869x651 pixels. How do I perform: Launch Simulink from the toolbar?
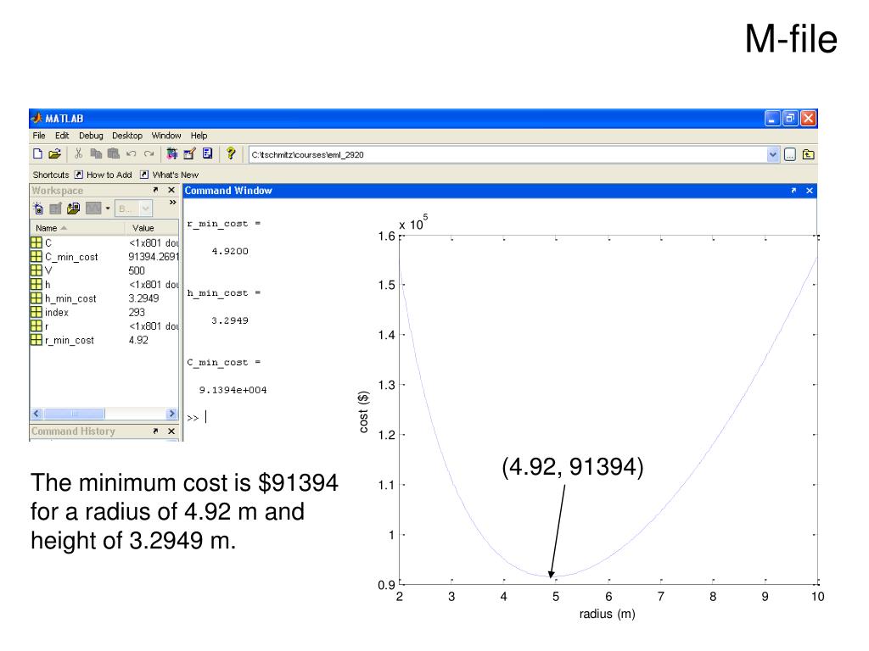(171, 154)
